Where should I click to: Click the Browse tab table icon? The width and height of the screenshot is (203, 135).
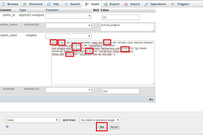click(3, 4)
